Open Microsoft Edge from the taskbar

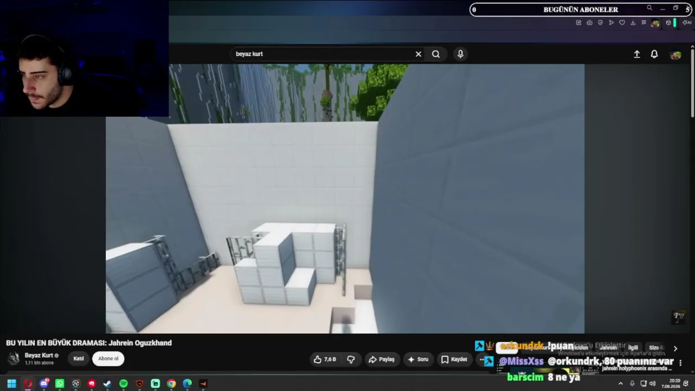coord(187,383)
